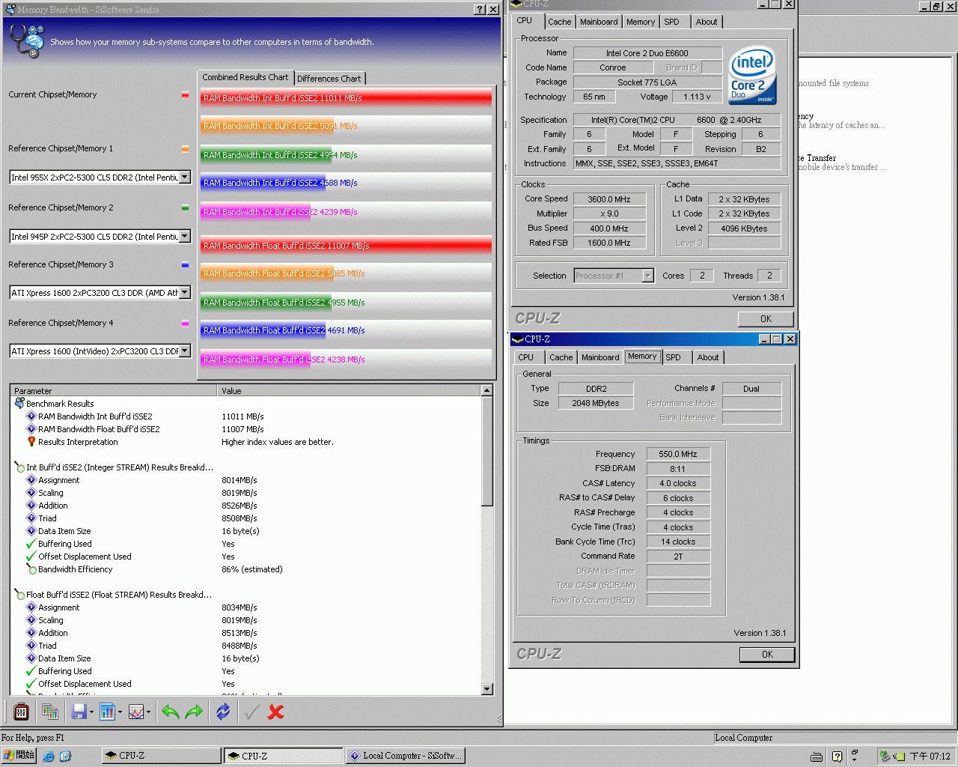
Task: Click the second CPU-Z taskbar button
Action: [284, 756]
